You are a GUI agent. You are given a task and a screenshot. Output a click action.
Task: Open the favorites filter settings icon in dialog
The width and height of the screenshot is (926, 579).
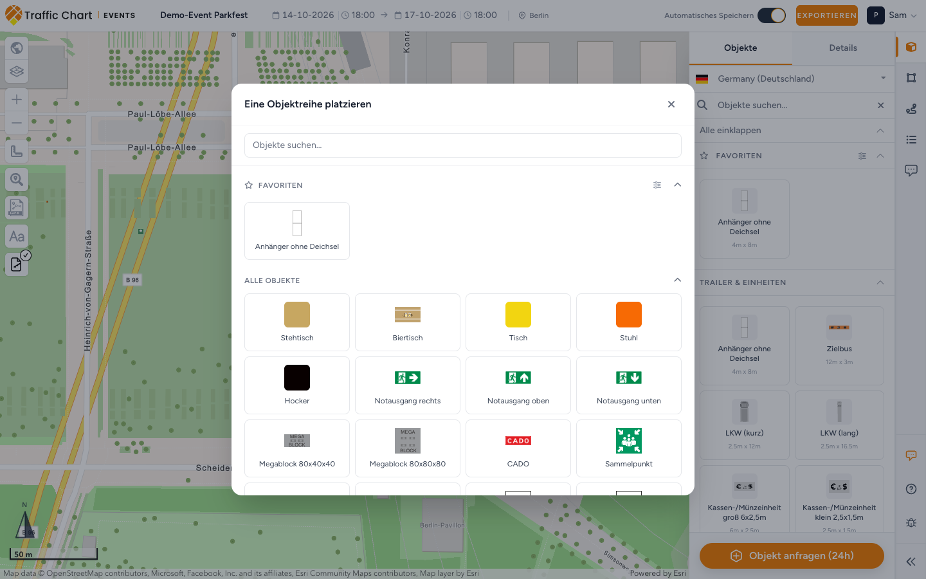click(x=657, y=185)
